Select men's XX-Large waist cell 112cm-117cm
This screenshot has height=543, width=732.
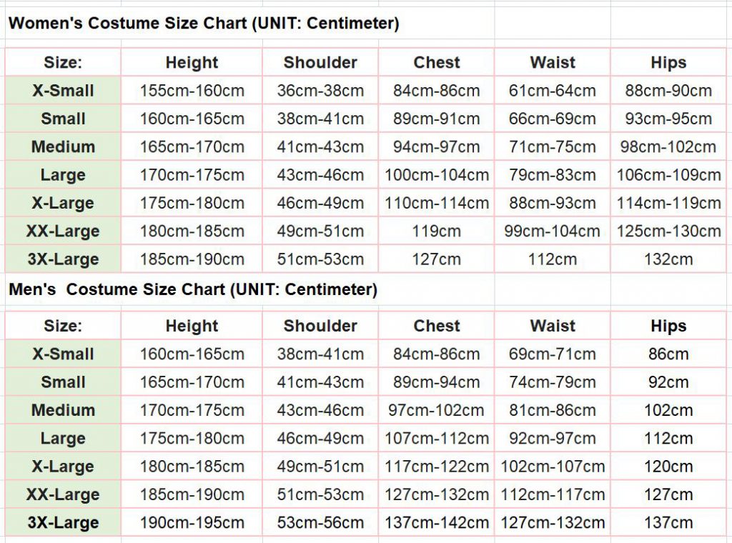click(553, 494)
